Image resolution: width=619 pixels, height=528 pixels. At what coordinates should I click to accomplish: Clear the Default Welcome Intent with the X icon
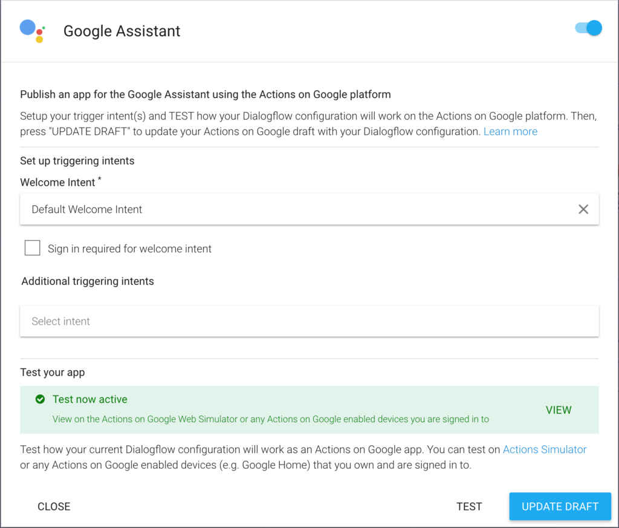(583, 209)
